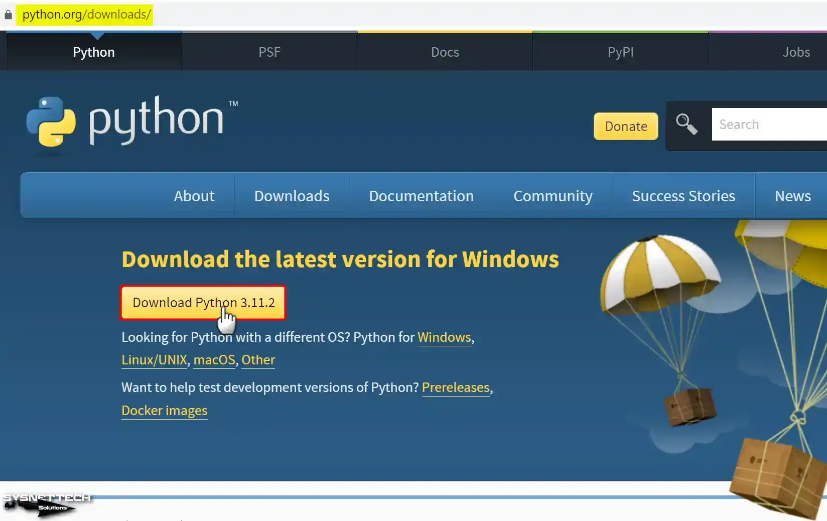Click the padlock icon in address bar
The height and width of the screenshot is (521, 827).
(8, 15)
